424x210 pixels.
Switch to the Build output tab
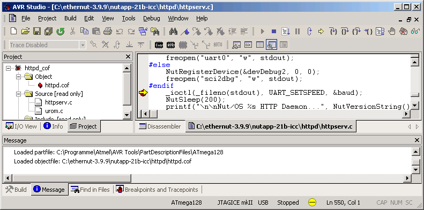(x=16, y=190)
